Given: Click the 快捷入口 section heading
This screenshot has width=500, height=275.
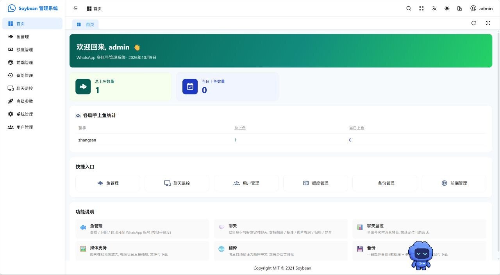Looking at the screenshot, I should 85,167.
